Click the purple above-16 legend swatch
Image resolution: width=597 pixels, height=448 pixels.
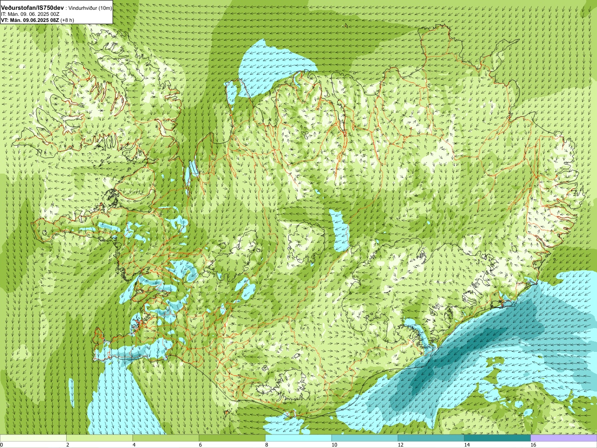[564, 438]
